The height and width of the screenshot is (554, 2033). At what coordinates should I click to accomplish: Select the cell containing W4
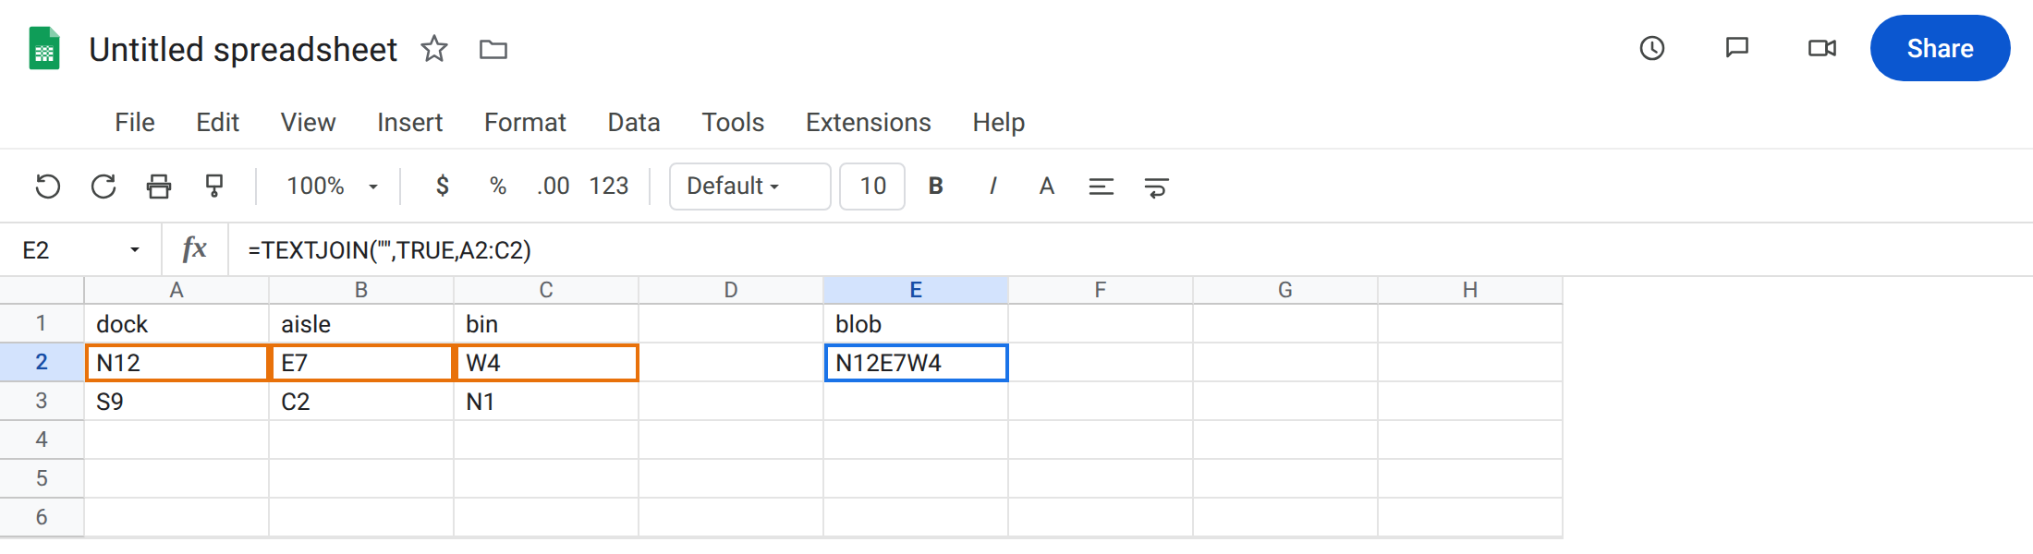pos(546,363)
